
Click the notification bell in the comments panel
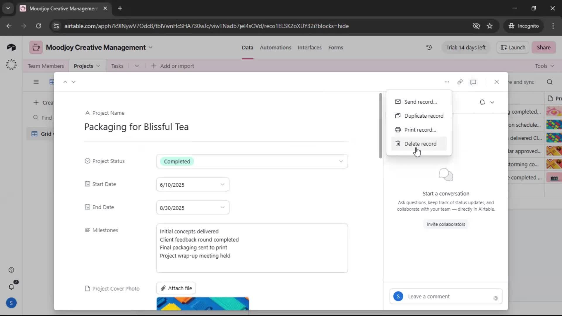coord(482,102)
